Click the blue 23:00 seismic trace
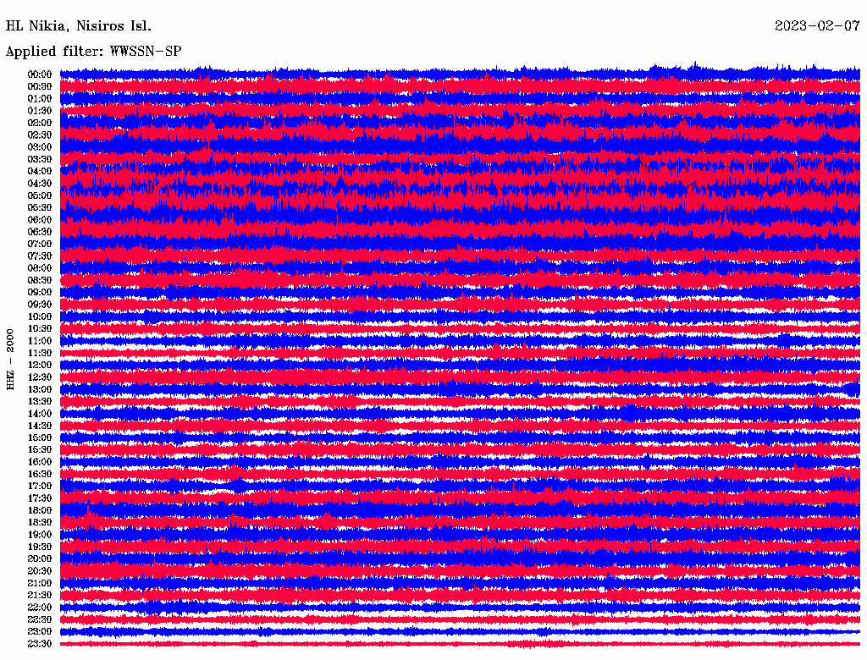 coord(460,631)
